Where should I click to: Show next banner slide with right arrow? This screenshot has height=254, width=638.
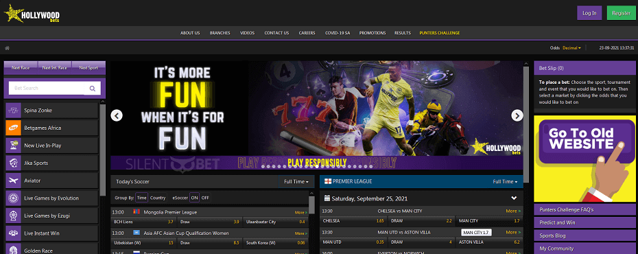pos(517,115)
